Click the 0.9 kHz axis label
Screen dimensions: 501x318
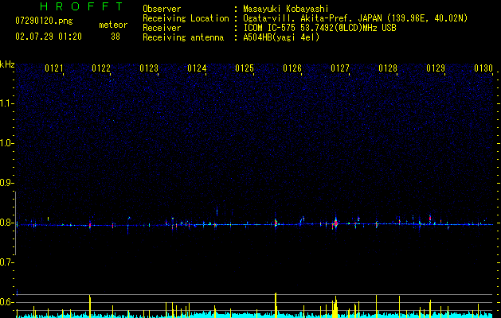5,183
